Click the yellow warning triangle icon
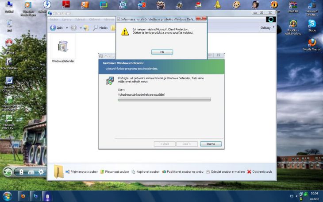Image resolution: width=323 pixels, height=202 pixels. click(125, 32)
